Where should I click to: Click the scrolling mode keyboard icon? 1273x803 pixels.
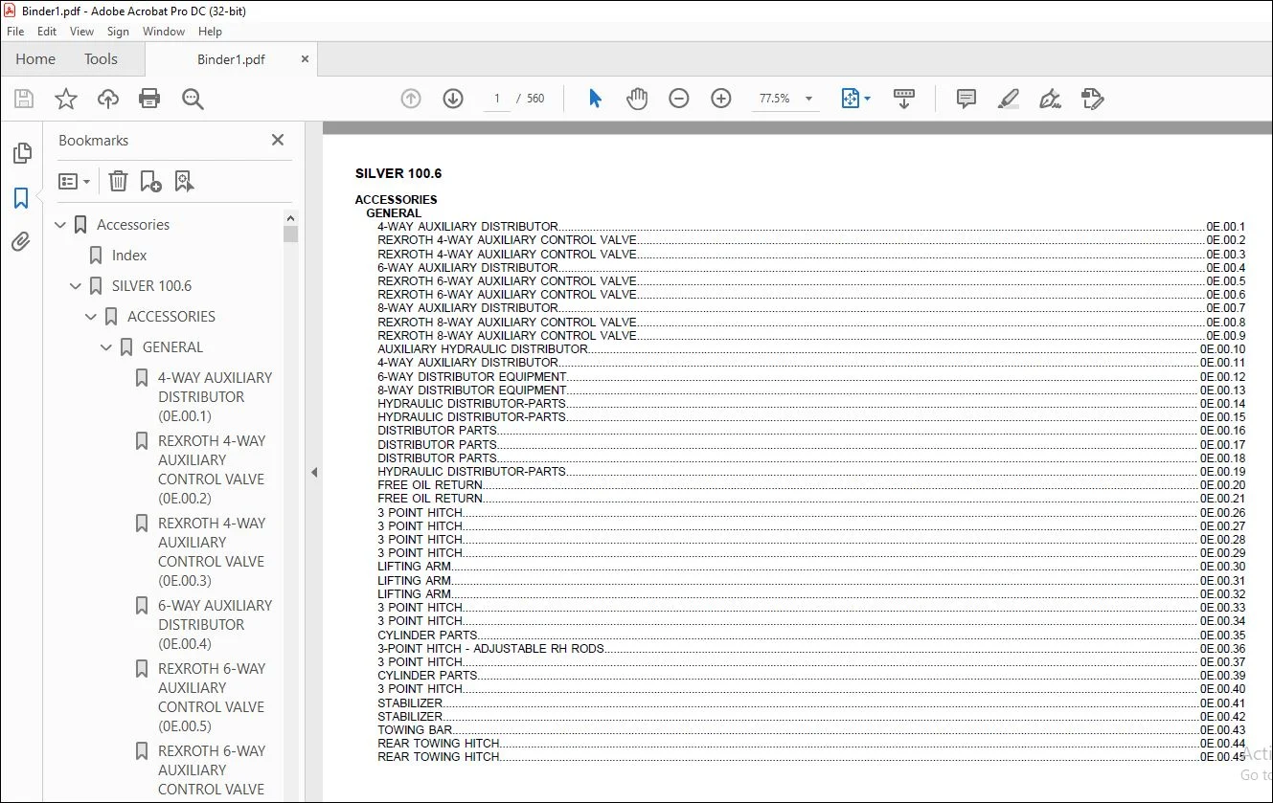(904, 99)
